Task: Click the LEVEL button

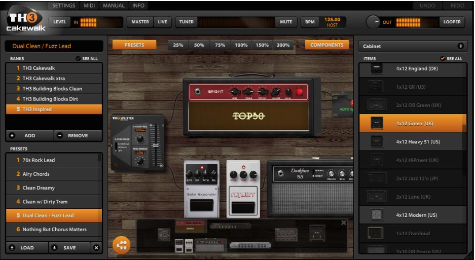Action: tap(60, 22)
